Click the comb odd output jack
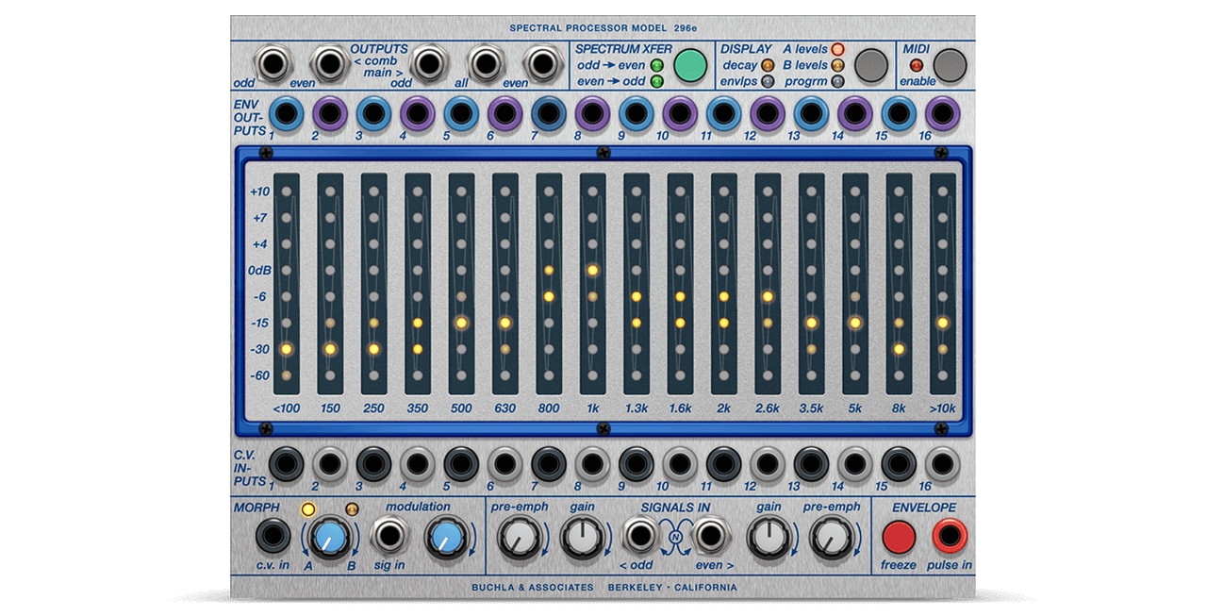 click(x=274, y=65)
